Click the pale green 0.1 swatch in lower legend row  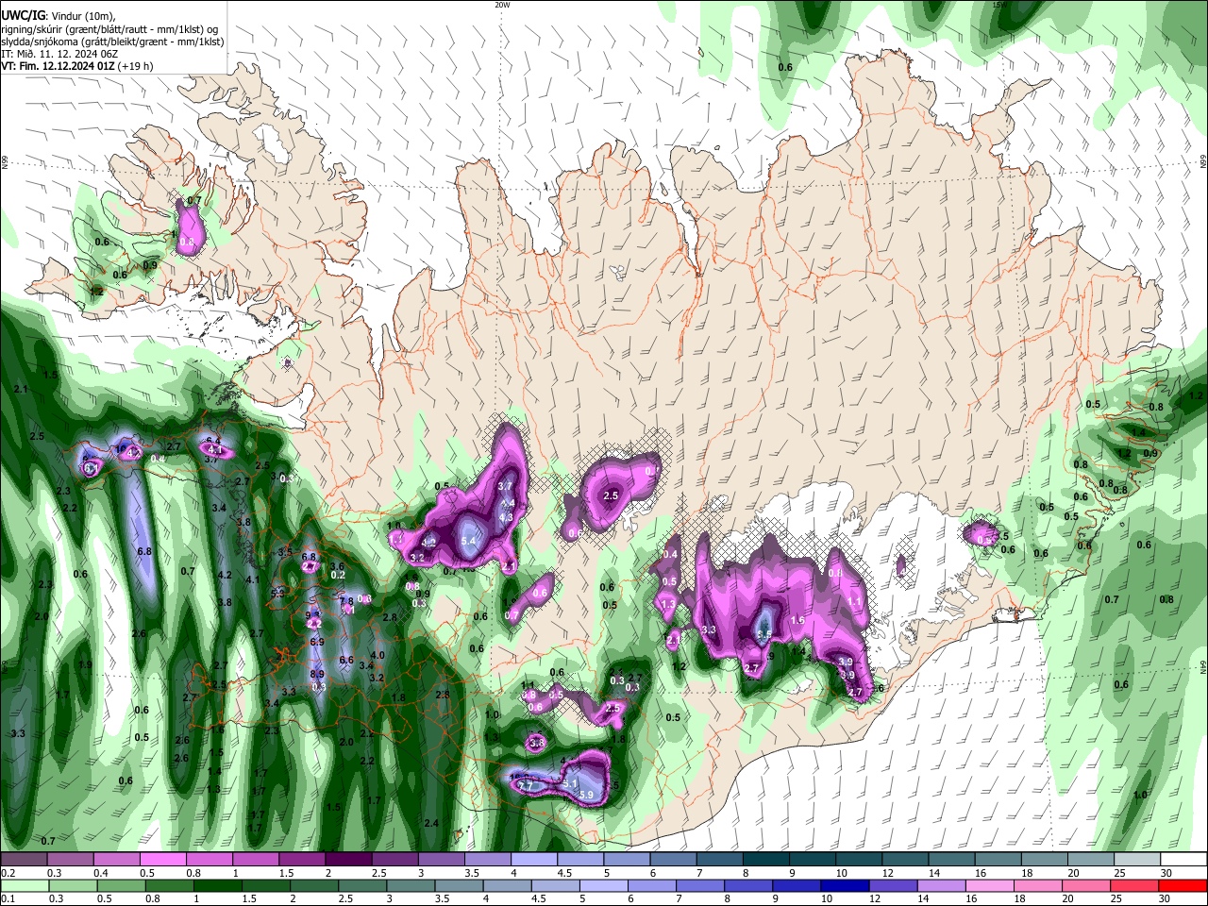[25, 885]
